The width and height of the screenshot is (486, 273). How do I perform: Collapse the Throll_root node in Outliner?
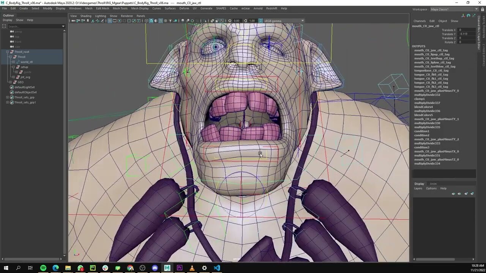pos(8,52)
